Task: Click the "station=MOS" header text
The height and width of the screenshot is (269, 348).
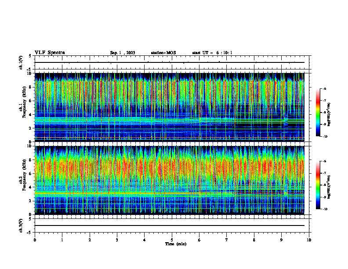Action: tap(163, 53)
